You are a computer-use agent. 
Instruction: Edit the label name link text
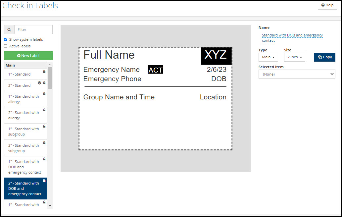click(x=292, y=38)
